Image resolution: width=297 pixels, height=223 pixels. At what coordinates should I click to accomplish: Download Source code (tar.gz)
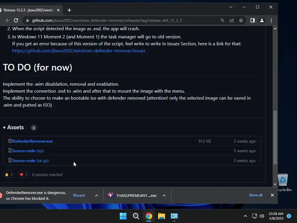pyautogui.click(x=30, y=161)
